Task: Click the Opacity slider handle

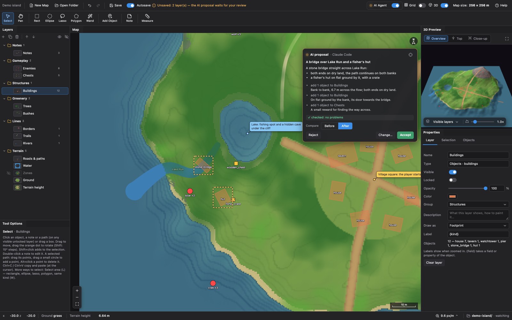Action: click(x=485, y=188)
